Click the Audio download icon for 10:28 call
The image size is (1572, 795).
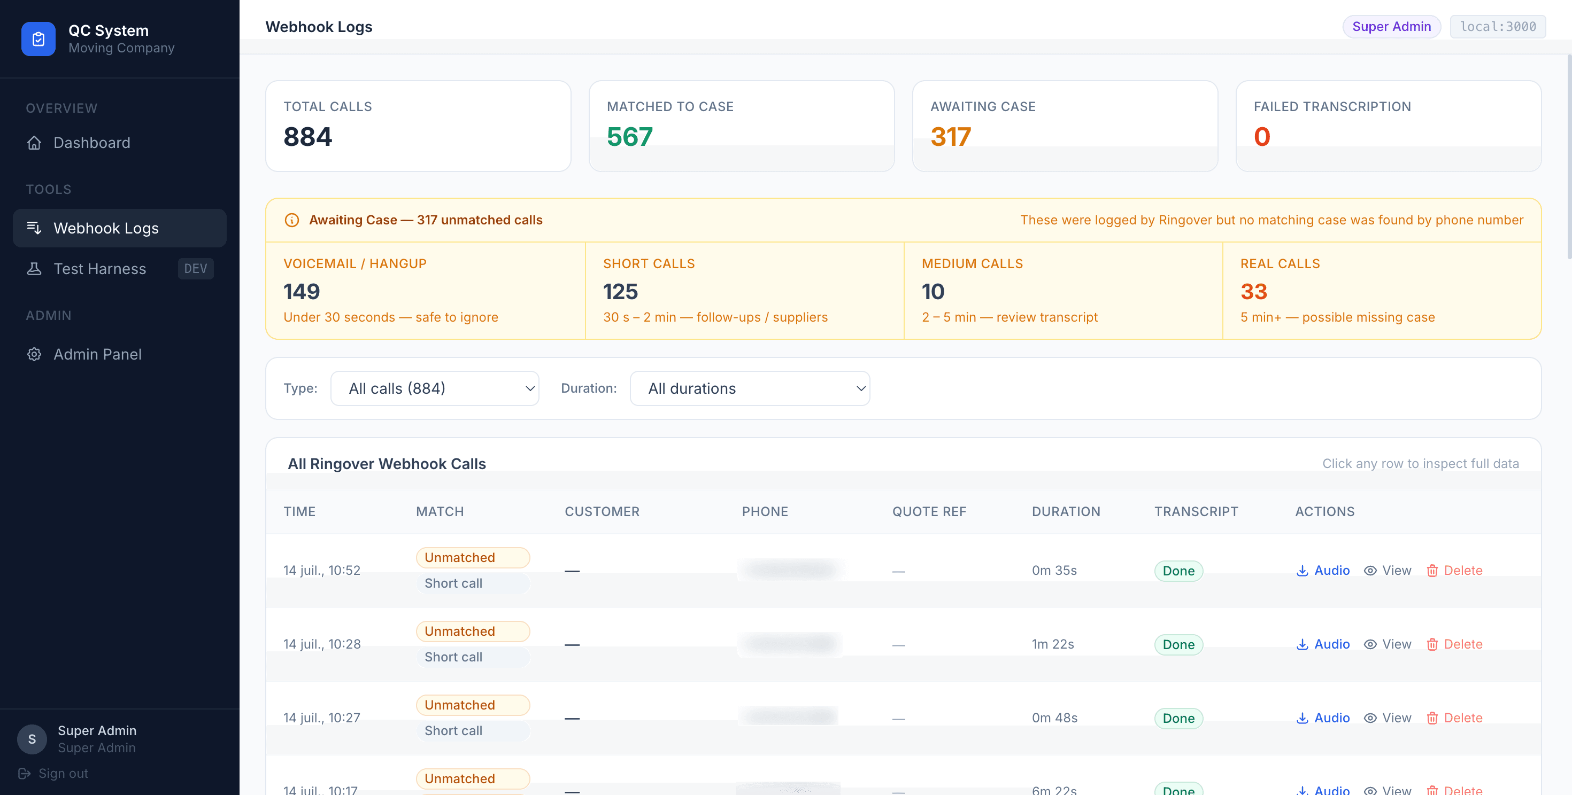1301,644
